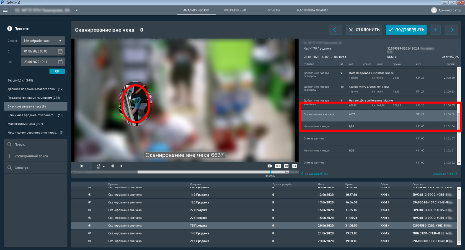Go to previous incident with left arrow
This screenshot has height=250, width=465.
pyautogui.click(x=335, y=30)
